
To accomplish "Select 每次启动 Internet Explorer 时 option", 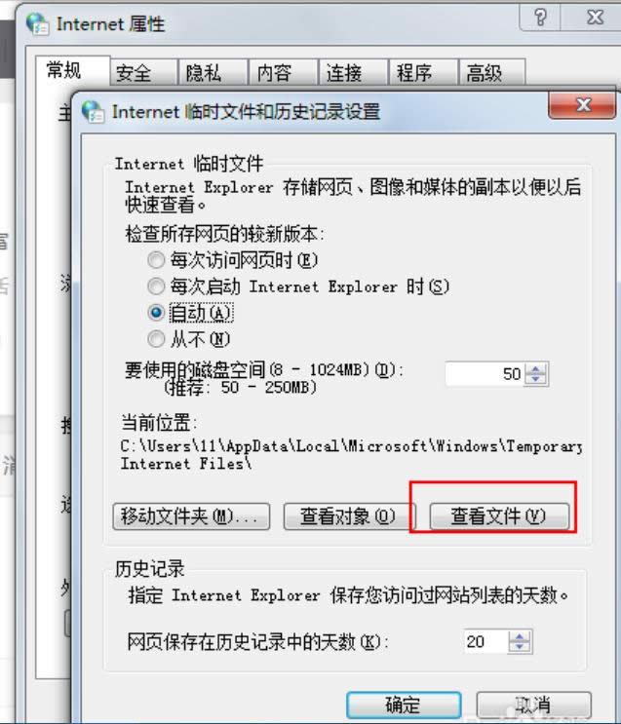I will pos(156,286).
